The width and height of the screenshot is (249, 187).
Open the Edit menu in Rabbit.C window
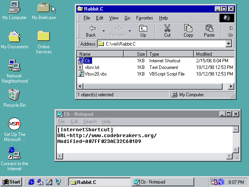coord(100,18)
